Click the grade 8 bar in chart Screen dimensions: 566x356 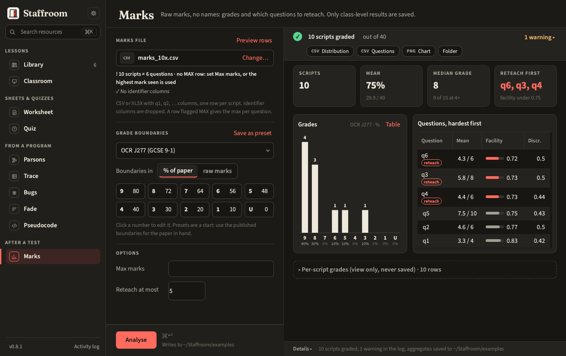[x=315, y=199]
